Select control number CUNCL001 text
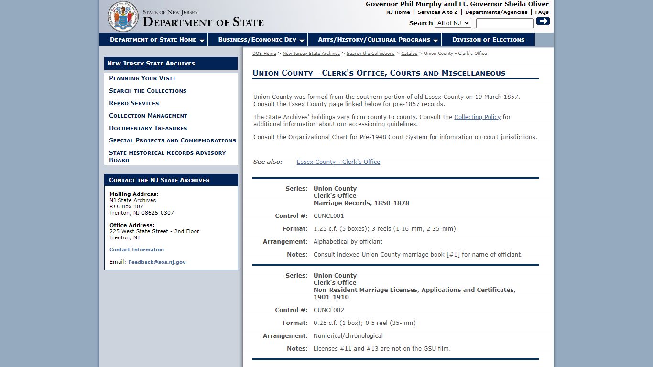The height and width of the screenshot is (367, 653). pos(329,216)
